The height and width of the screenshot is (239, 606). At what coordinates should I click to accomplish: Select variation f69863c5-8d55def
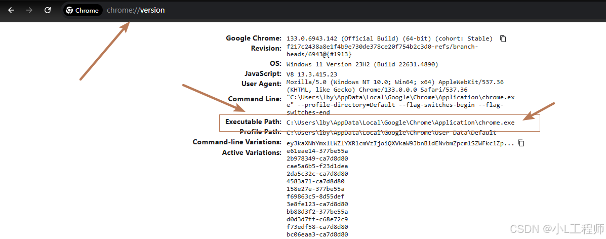point(316,196)
